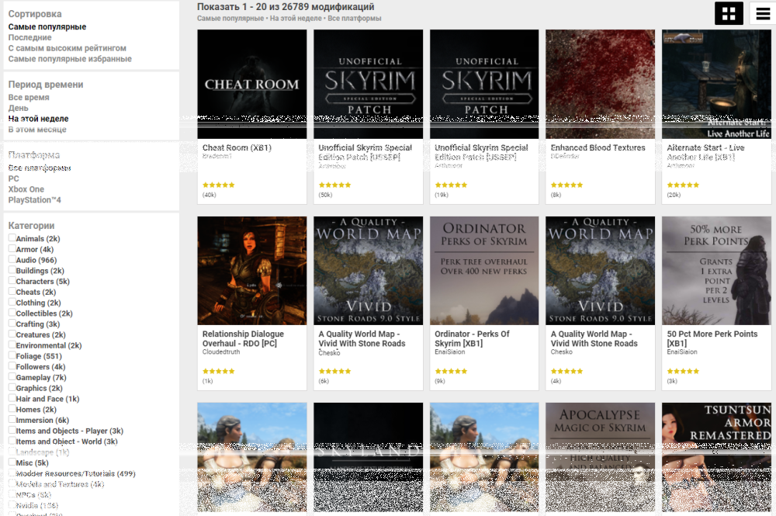Screen dimensions: 776x516
Task: Filter platform to PlayStation 4
Action: (x=35, y=200)
